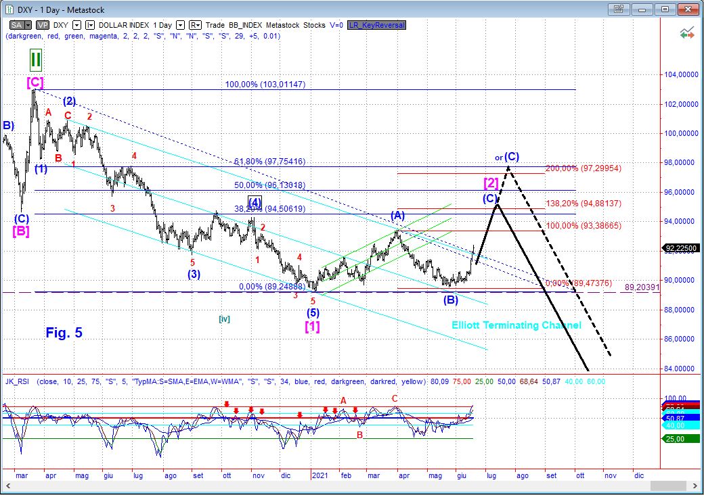Screen dimensions: 704x495
Task: Click the green/red arrows trade chart icon
Action: (688, 32)
